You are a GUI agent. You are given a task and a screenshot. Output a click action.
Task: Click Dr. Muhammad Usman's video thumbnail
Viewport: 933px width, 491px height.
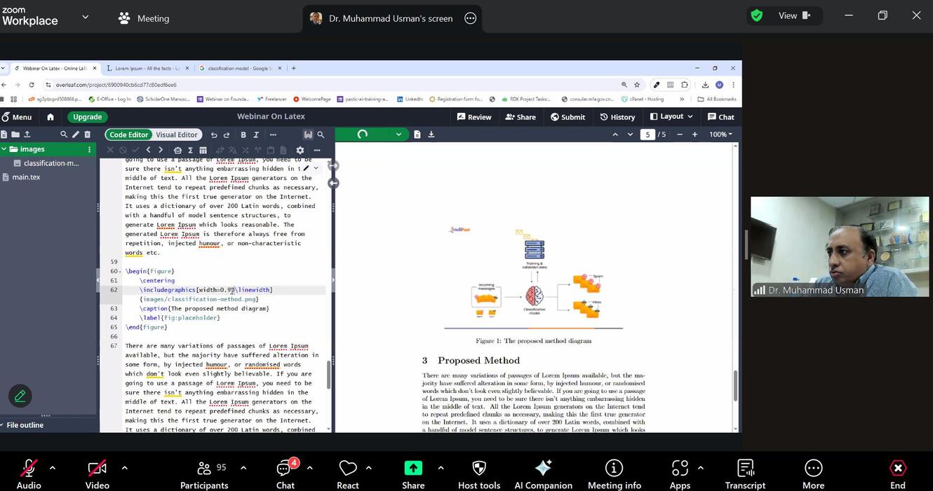839,247
